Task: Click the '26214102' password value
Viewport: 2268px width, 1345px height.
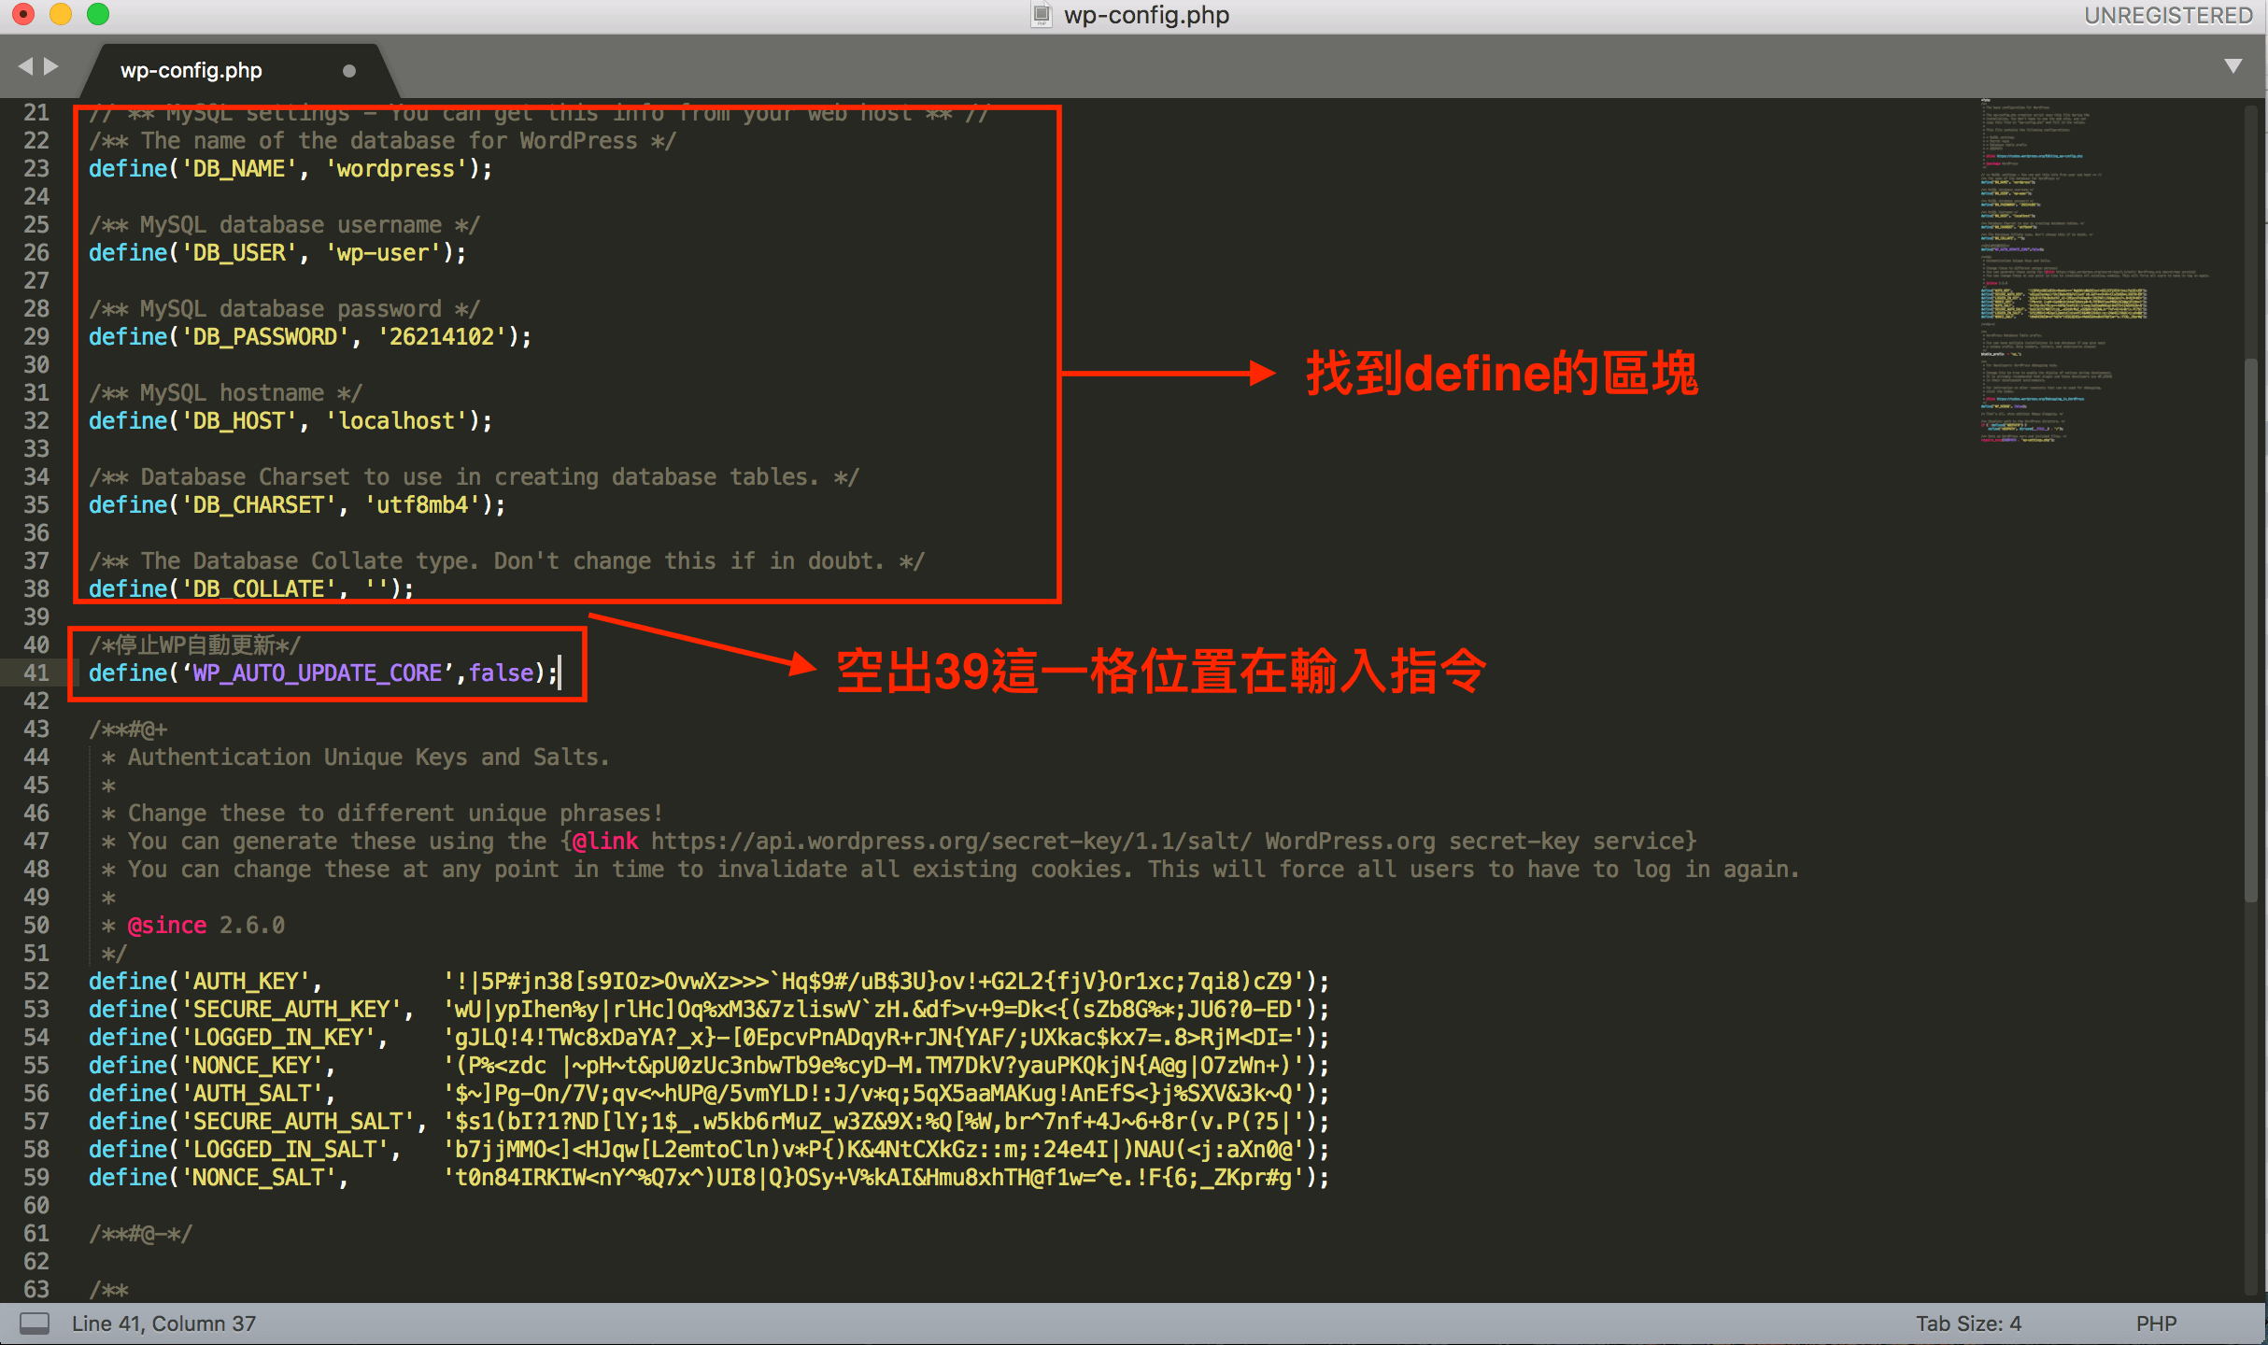Action: [x=442, y=336]
